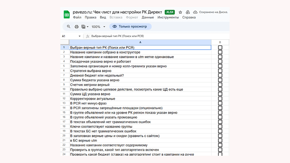Open the Файл menu
The width and height of the screenshot is (290, 163).
pos(77,17)
